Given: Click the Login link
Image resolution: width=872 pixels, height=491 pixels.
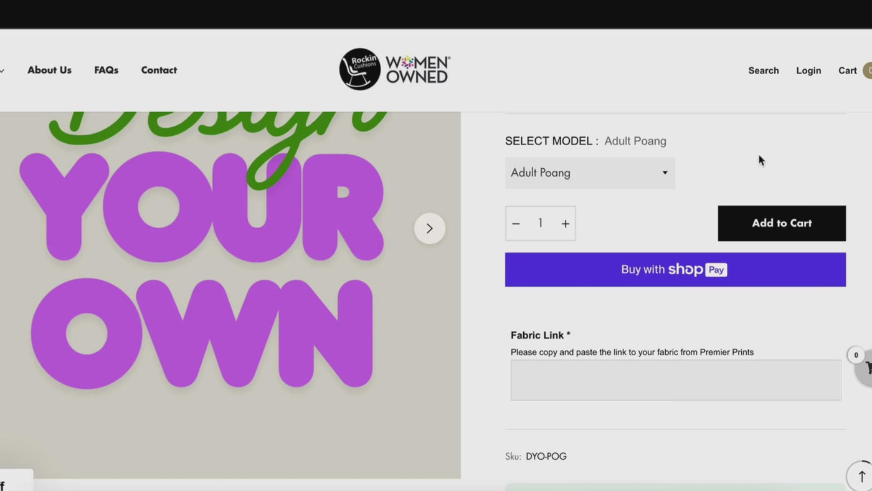Looking at the screenshot, I should (x=808, y=71).
